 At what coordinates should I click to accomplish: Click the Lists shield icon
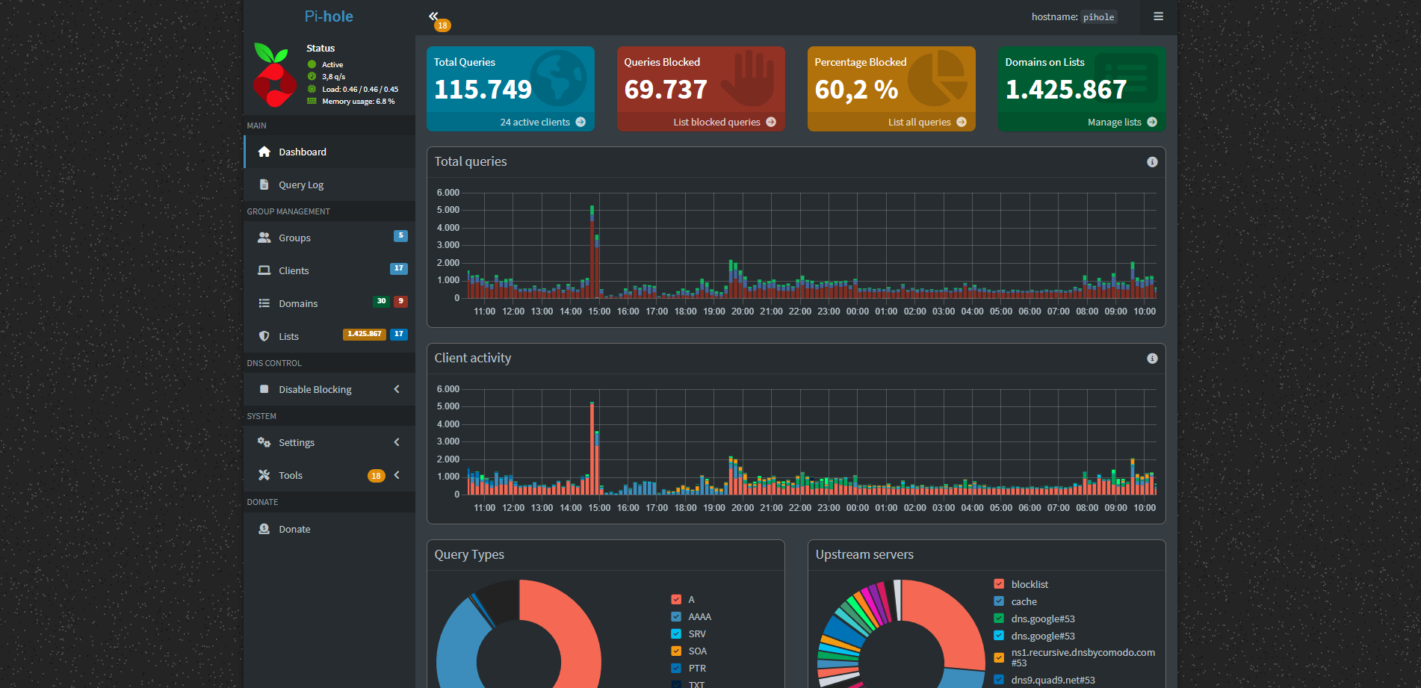(264, 336)
